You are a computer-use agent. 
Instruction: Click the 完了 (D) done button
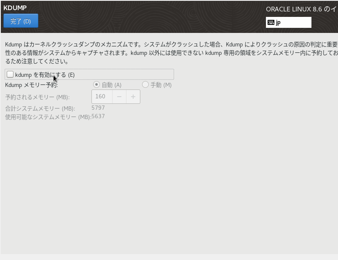(21, 21)
